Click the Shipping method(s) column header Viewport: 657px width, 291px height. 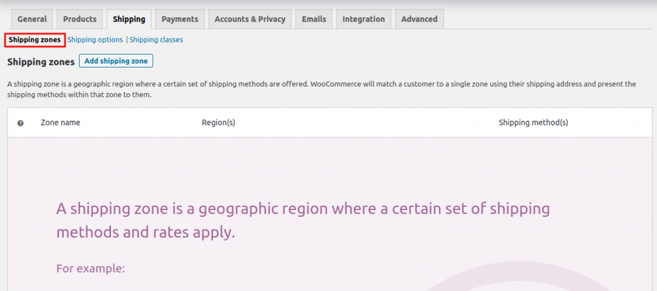pos(533,123)
